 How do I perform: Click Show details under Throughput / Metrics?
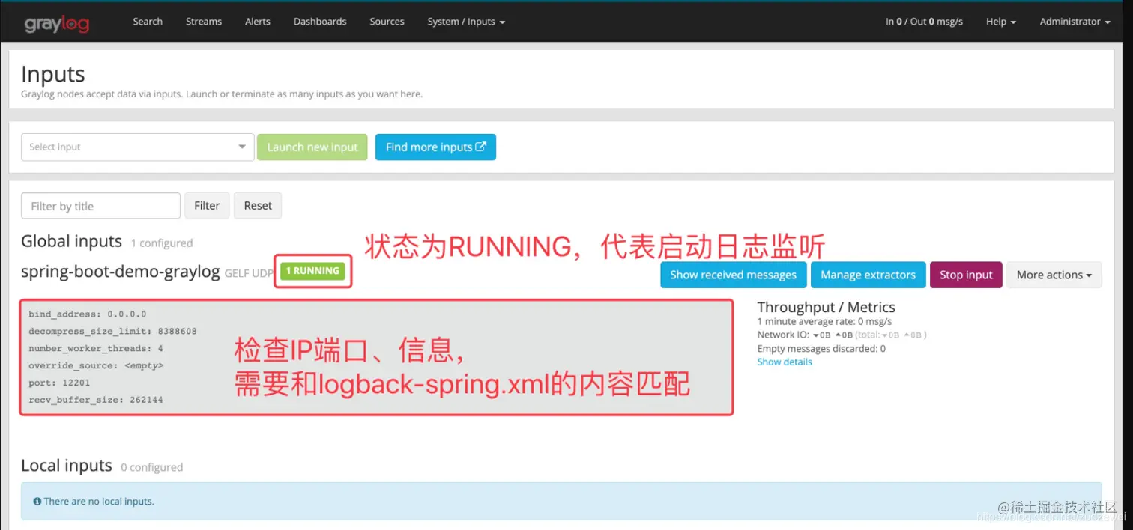click(785, 362)
